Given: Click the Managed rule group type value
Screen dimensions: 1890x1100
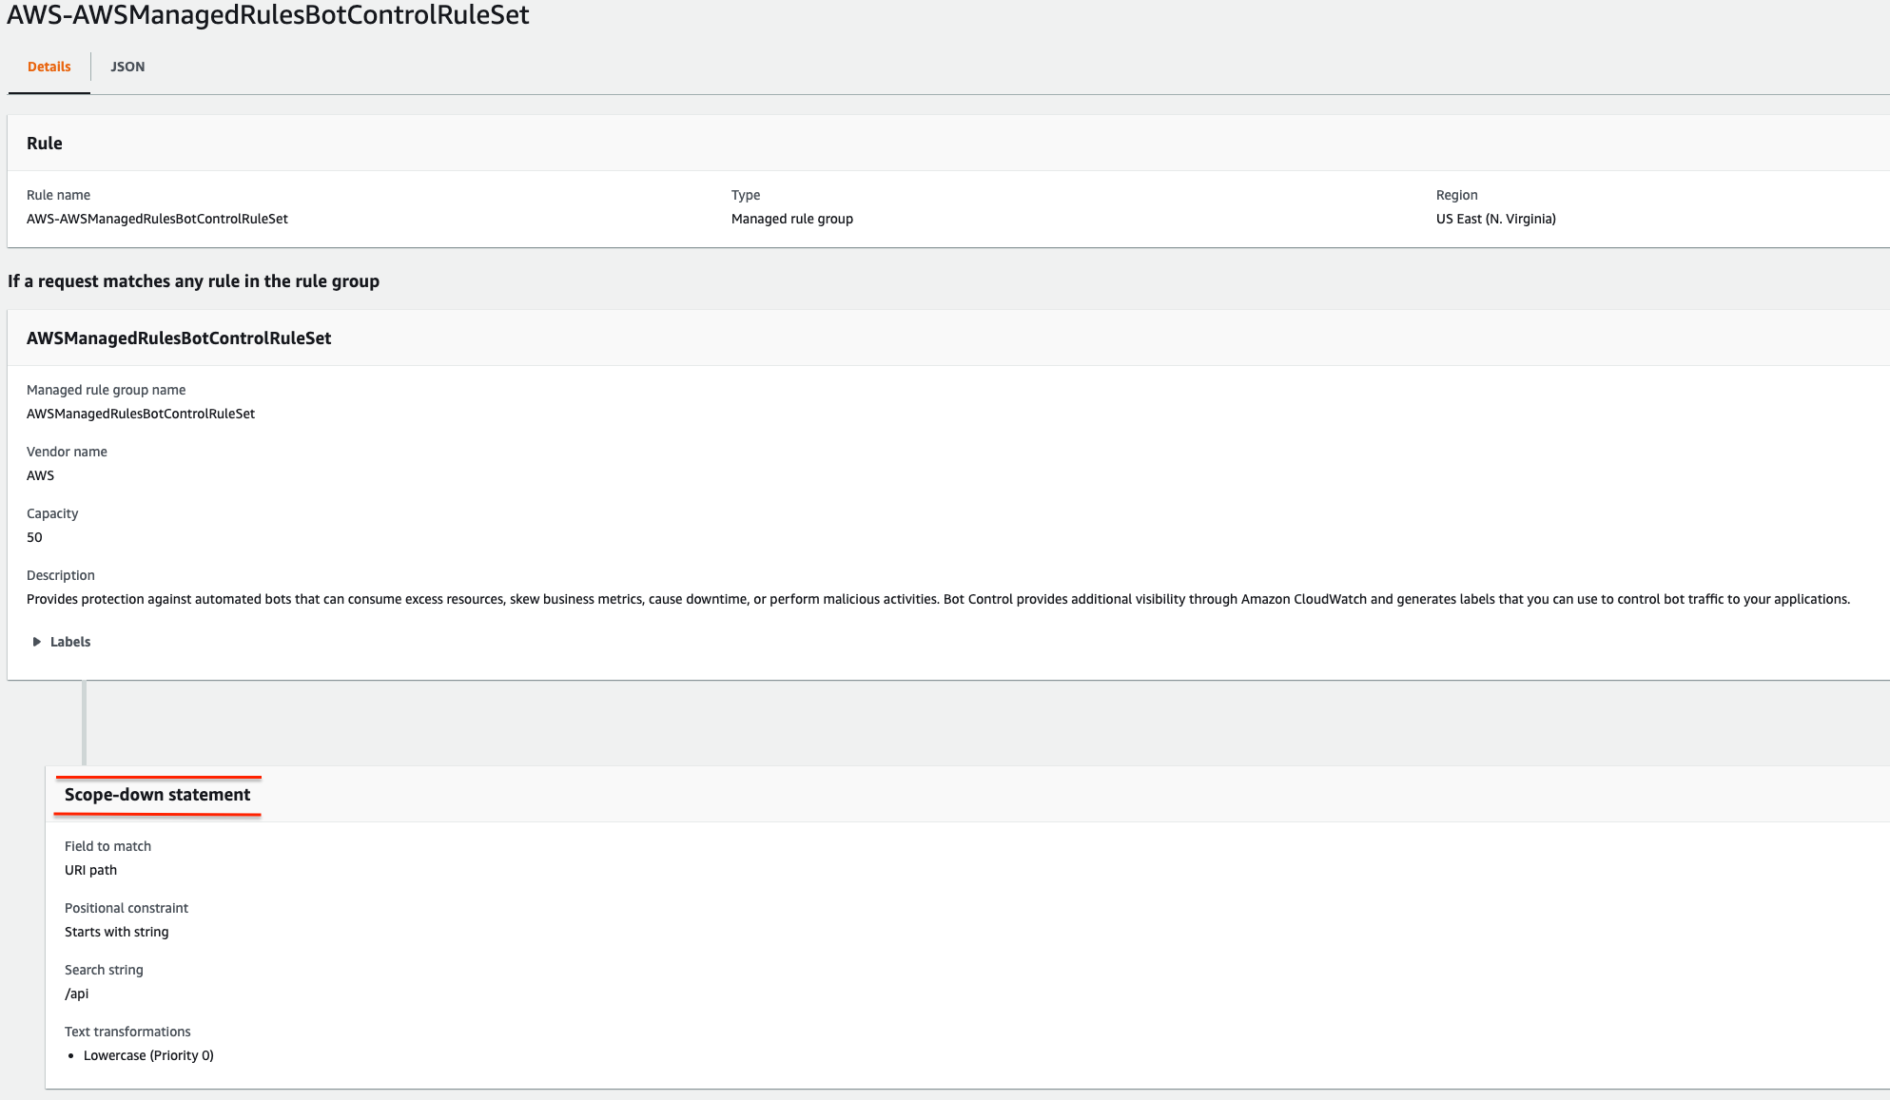Looking at the screenshot, I should pos(791,219).
